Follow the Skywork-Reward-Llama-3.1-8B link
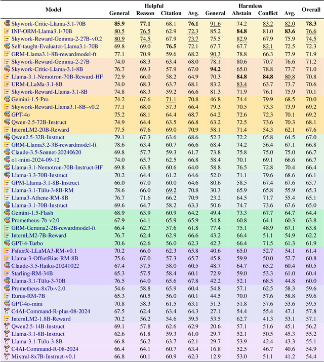This screenshot has width=324, height=362. click(50, 92)
